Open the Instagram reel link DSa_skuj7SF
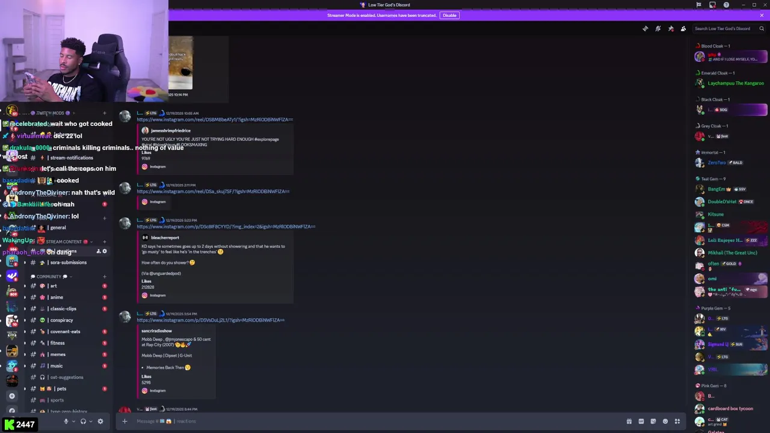Viewport: 770px width, 433px height. pos(213,191)
